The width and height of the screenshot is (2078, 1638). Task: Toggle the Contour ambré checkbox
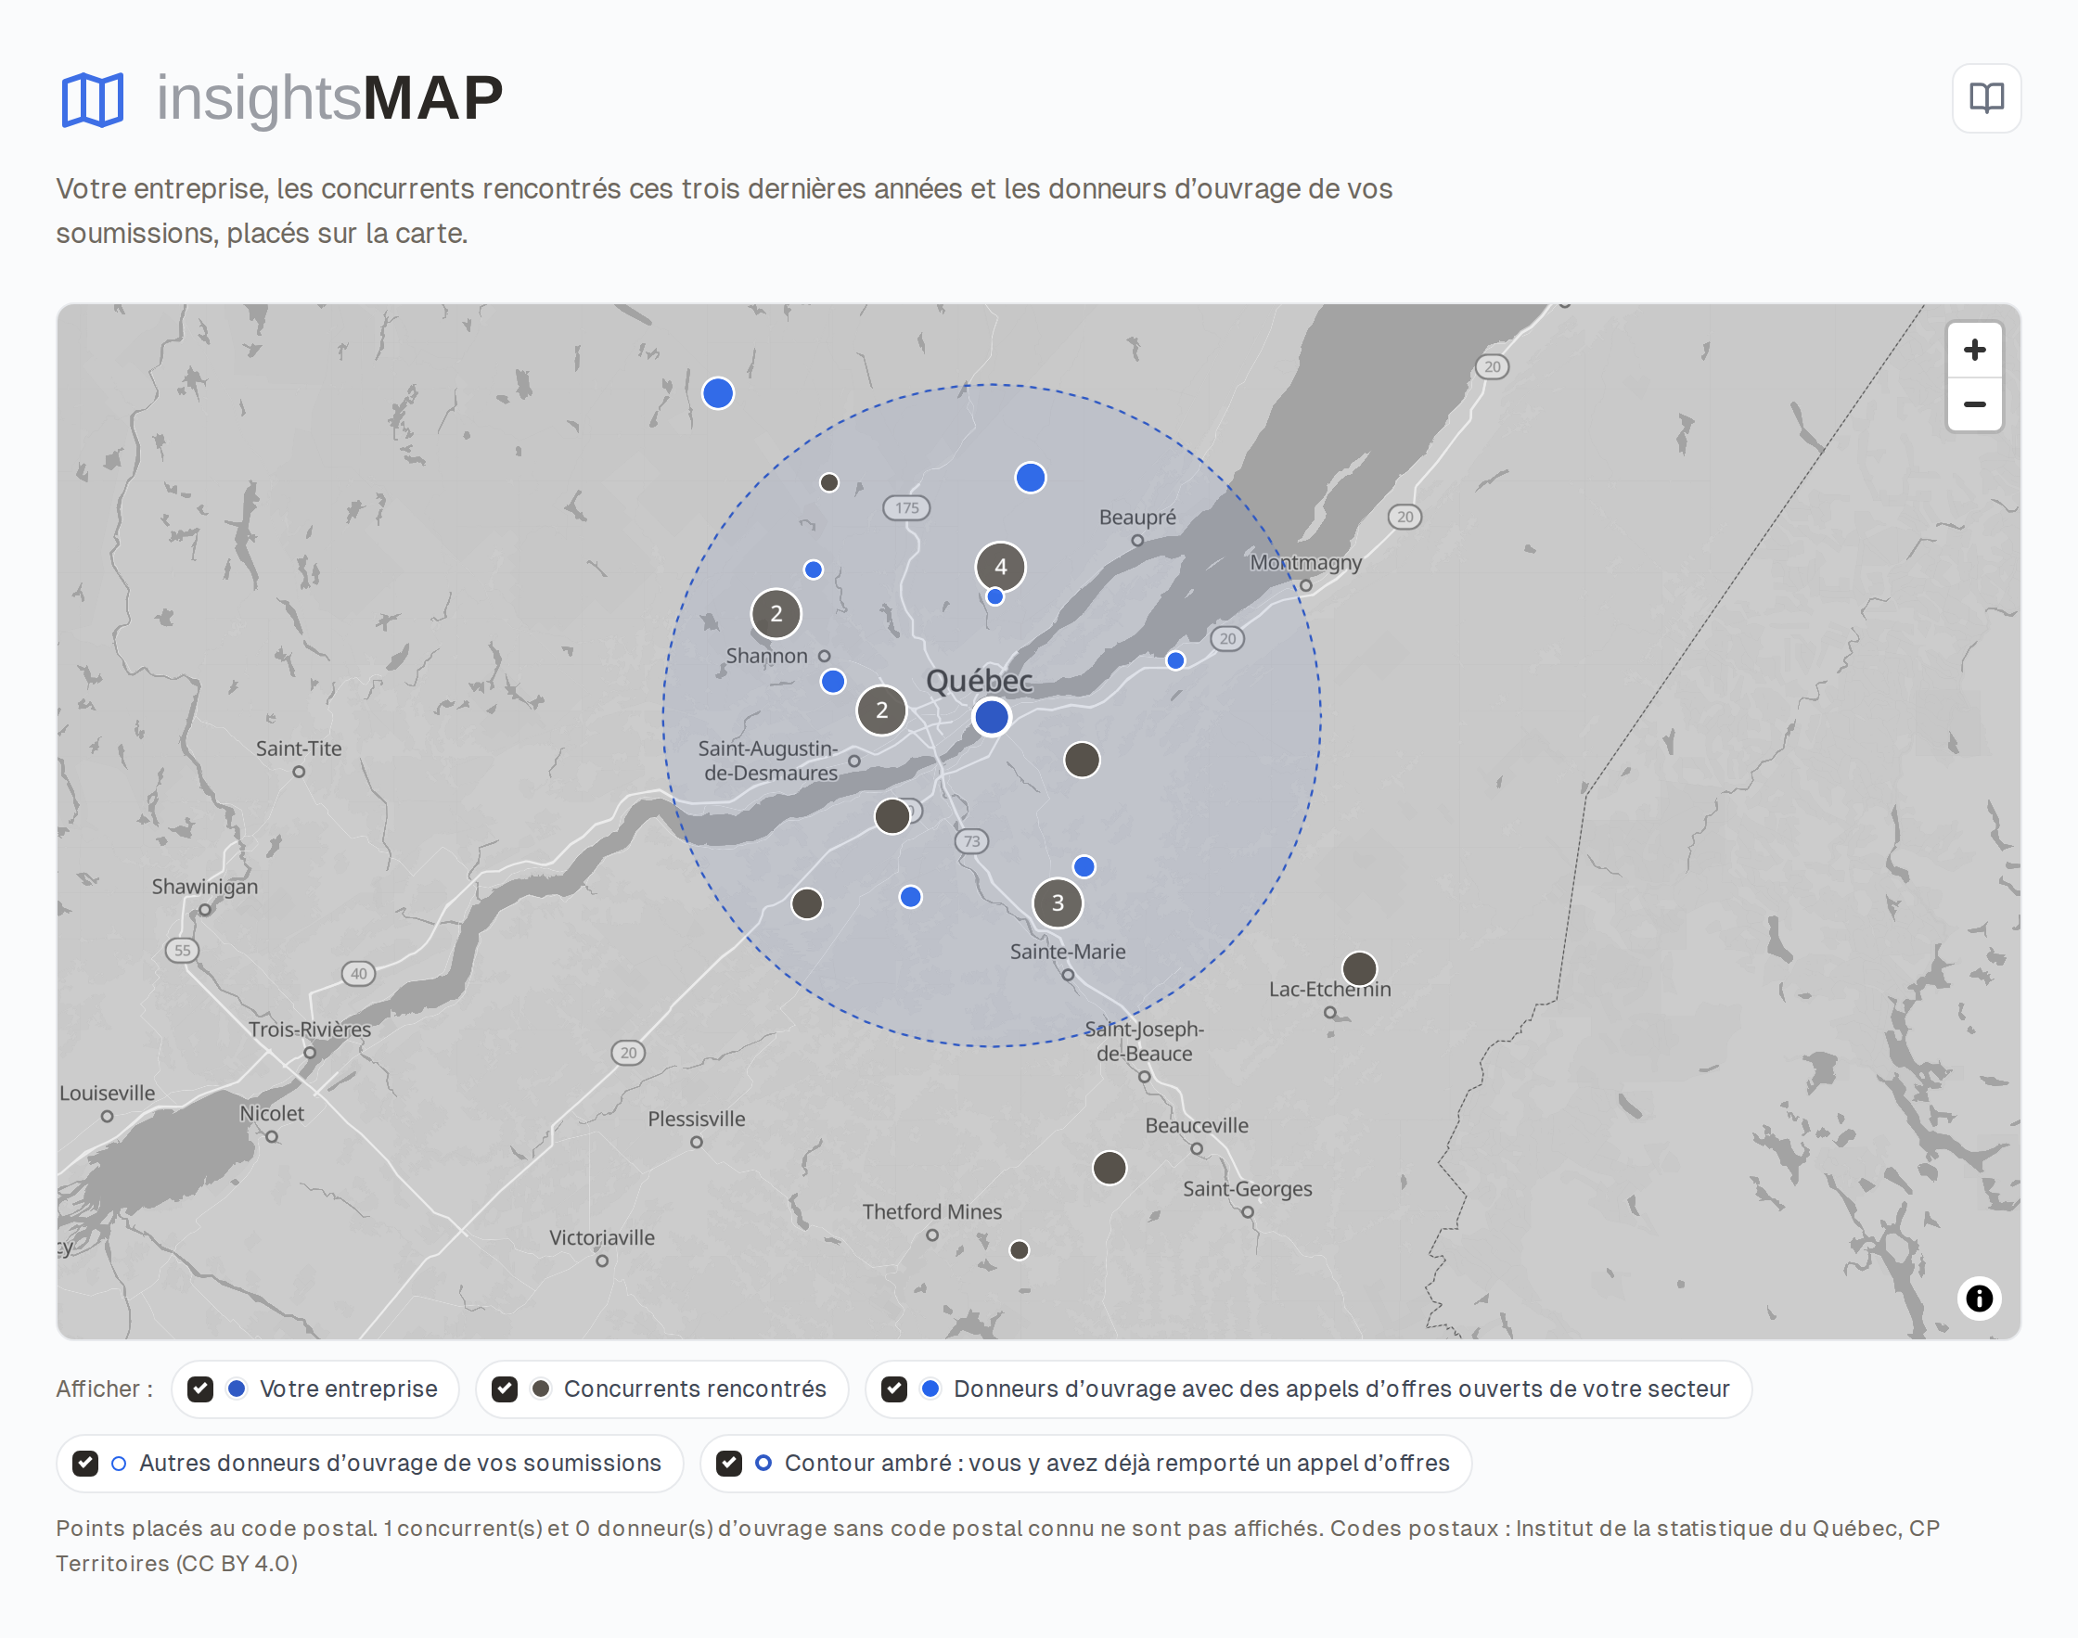(729, 1463)
